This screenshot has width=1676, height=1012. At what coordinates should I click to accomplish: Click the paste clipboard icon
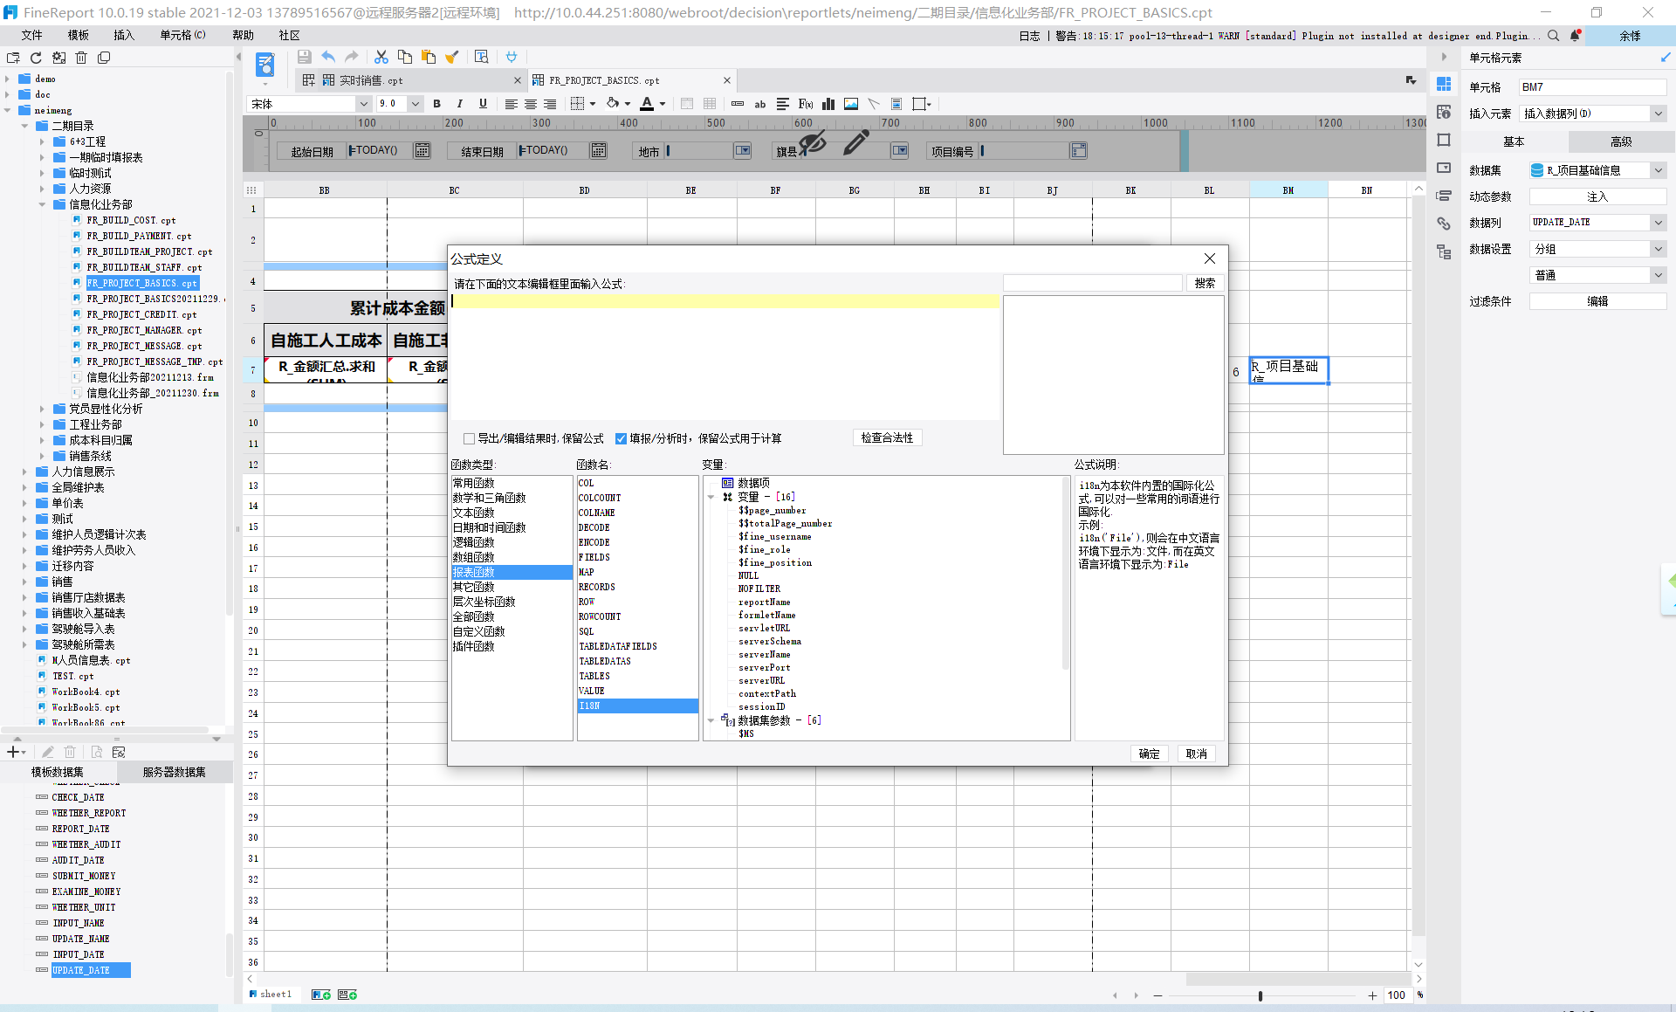pos(429,57)
